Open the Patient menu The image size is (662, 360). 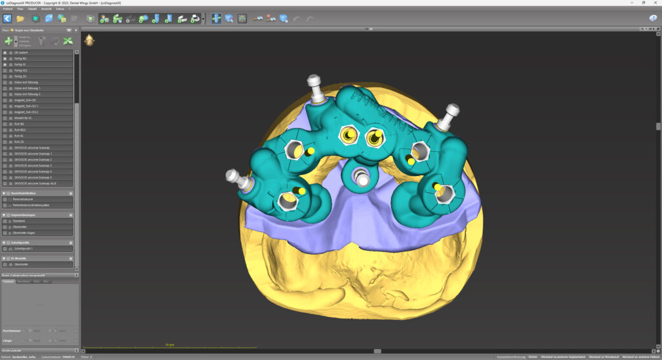coord(8,9)
